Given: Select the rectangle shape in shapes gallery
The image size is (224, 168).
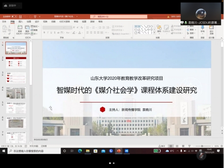Looking at the screenshot, I should point(148,27).
